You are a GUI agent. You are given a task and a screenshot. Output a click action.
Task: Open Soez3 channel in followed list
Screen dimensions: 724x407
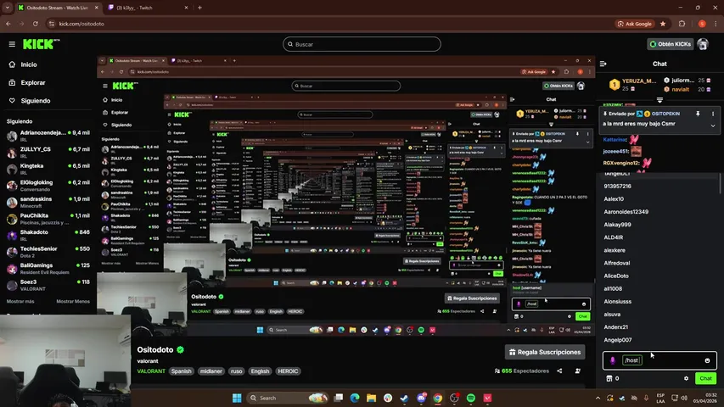point(48,285)
